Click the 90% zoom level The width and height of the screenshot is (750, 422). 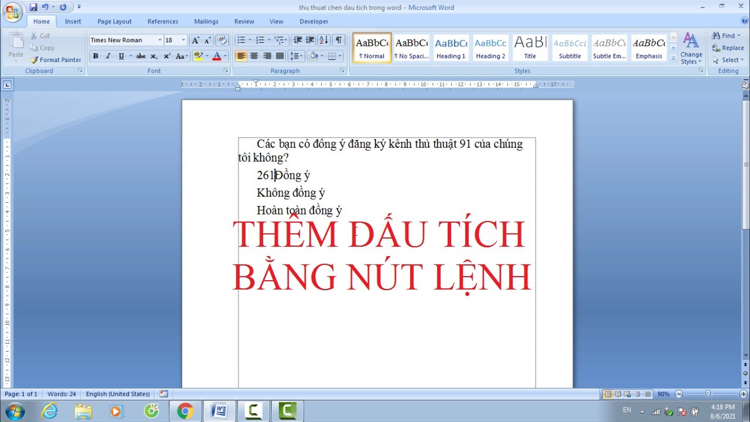pos(663,394)
